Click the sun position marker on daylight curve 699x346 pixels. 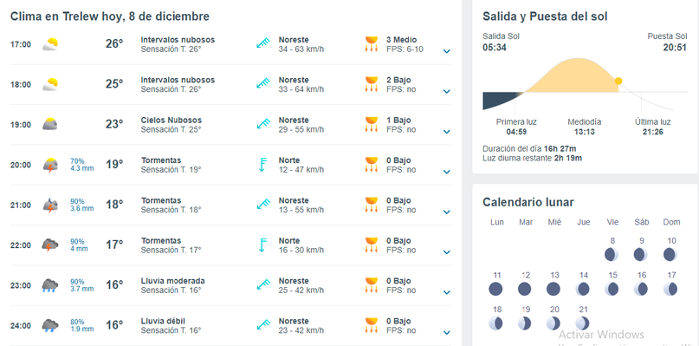pyautogui.click(x=618, y=81)
